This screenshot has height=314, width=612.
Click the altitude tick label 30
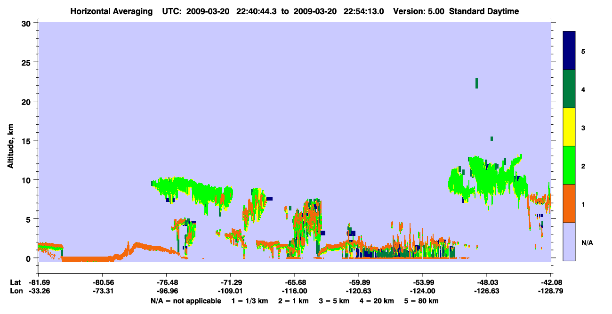point(27,23)
